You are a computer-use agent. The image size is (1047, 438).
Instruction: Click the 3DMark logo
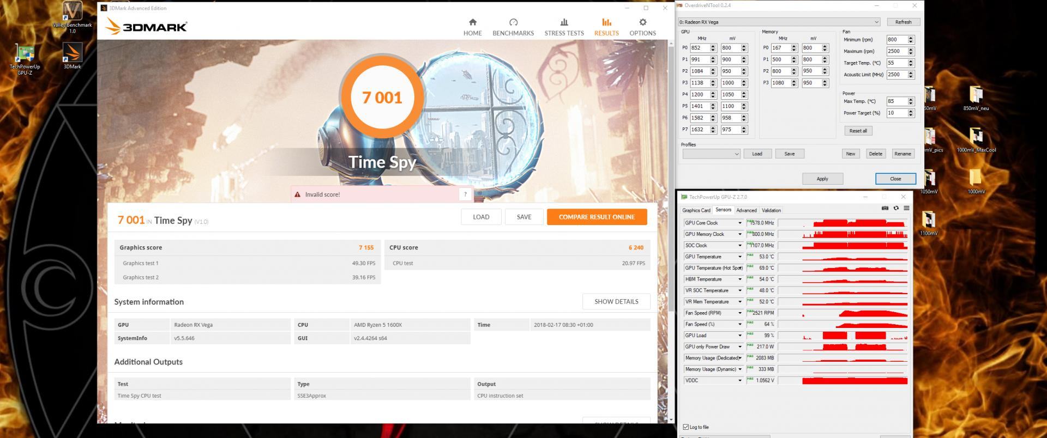point(146,26)
